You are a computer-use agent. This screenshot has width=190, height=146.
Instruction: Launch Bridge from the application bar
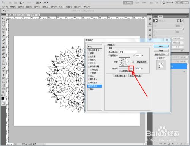click(x=10, y=3)
